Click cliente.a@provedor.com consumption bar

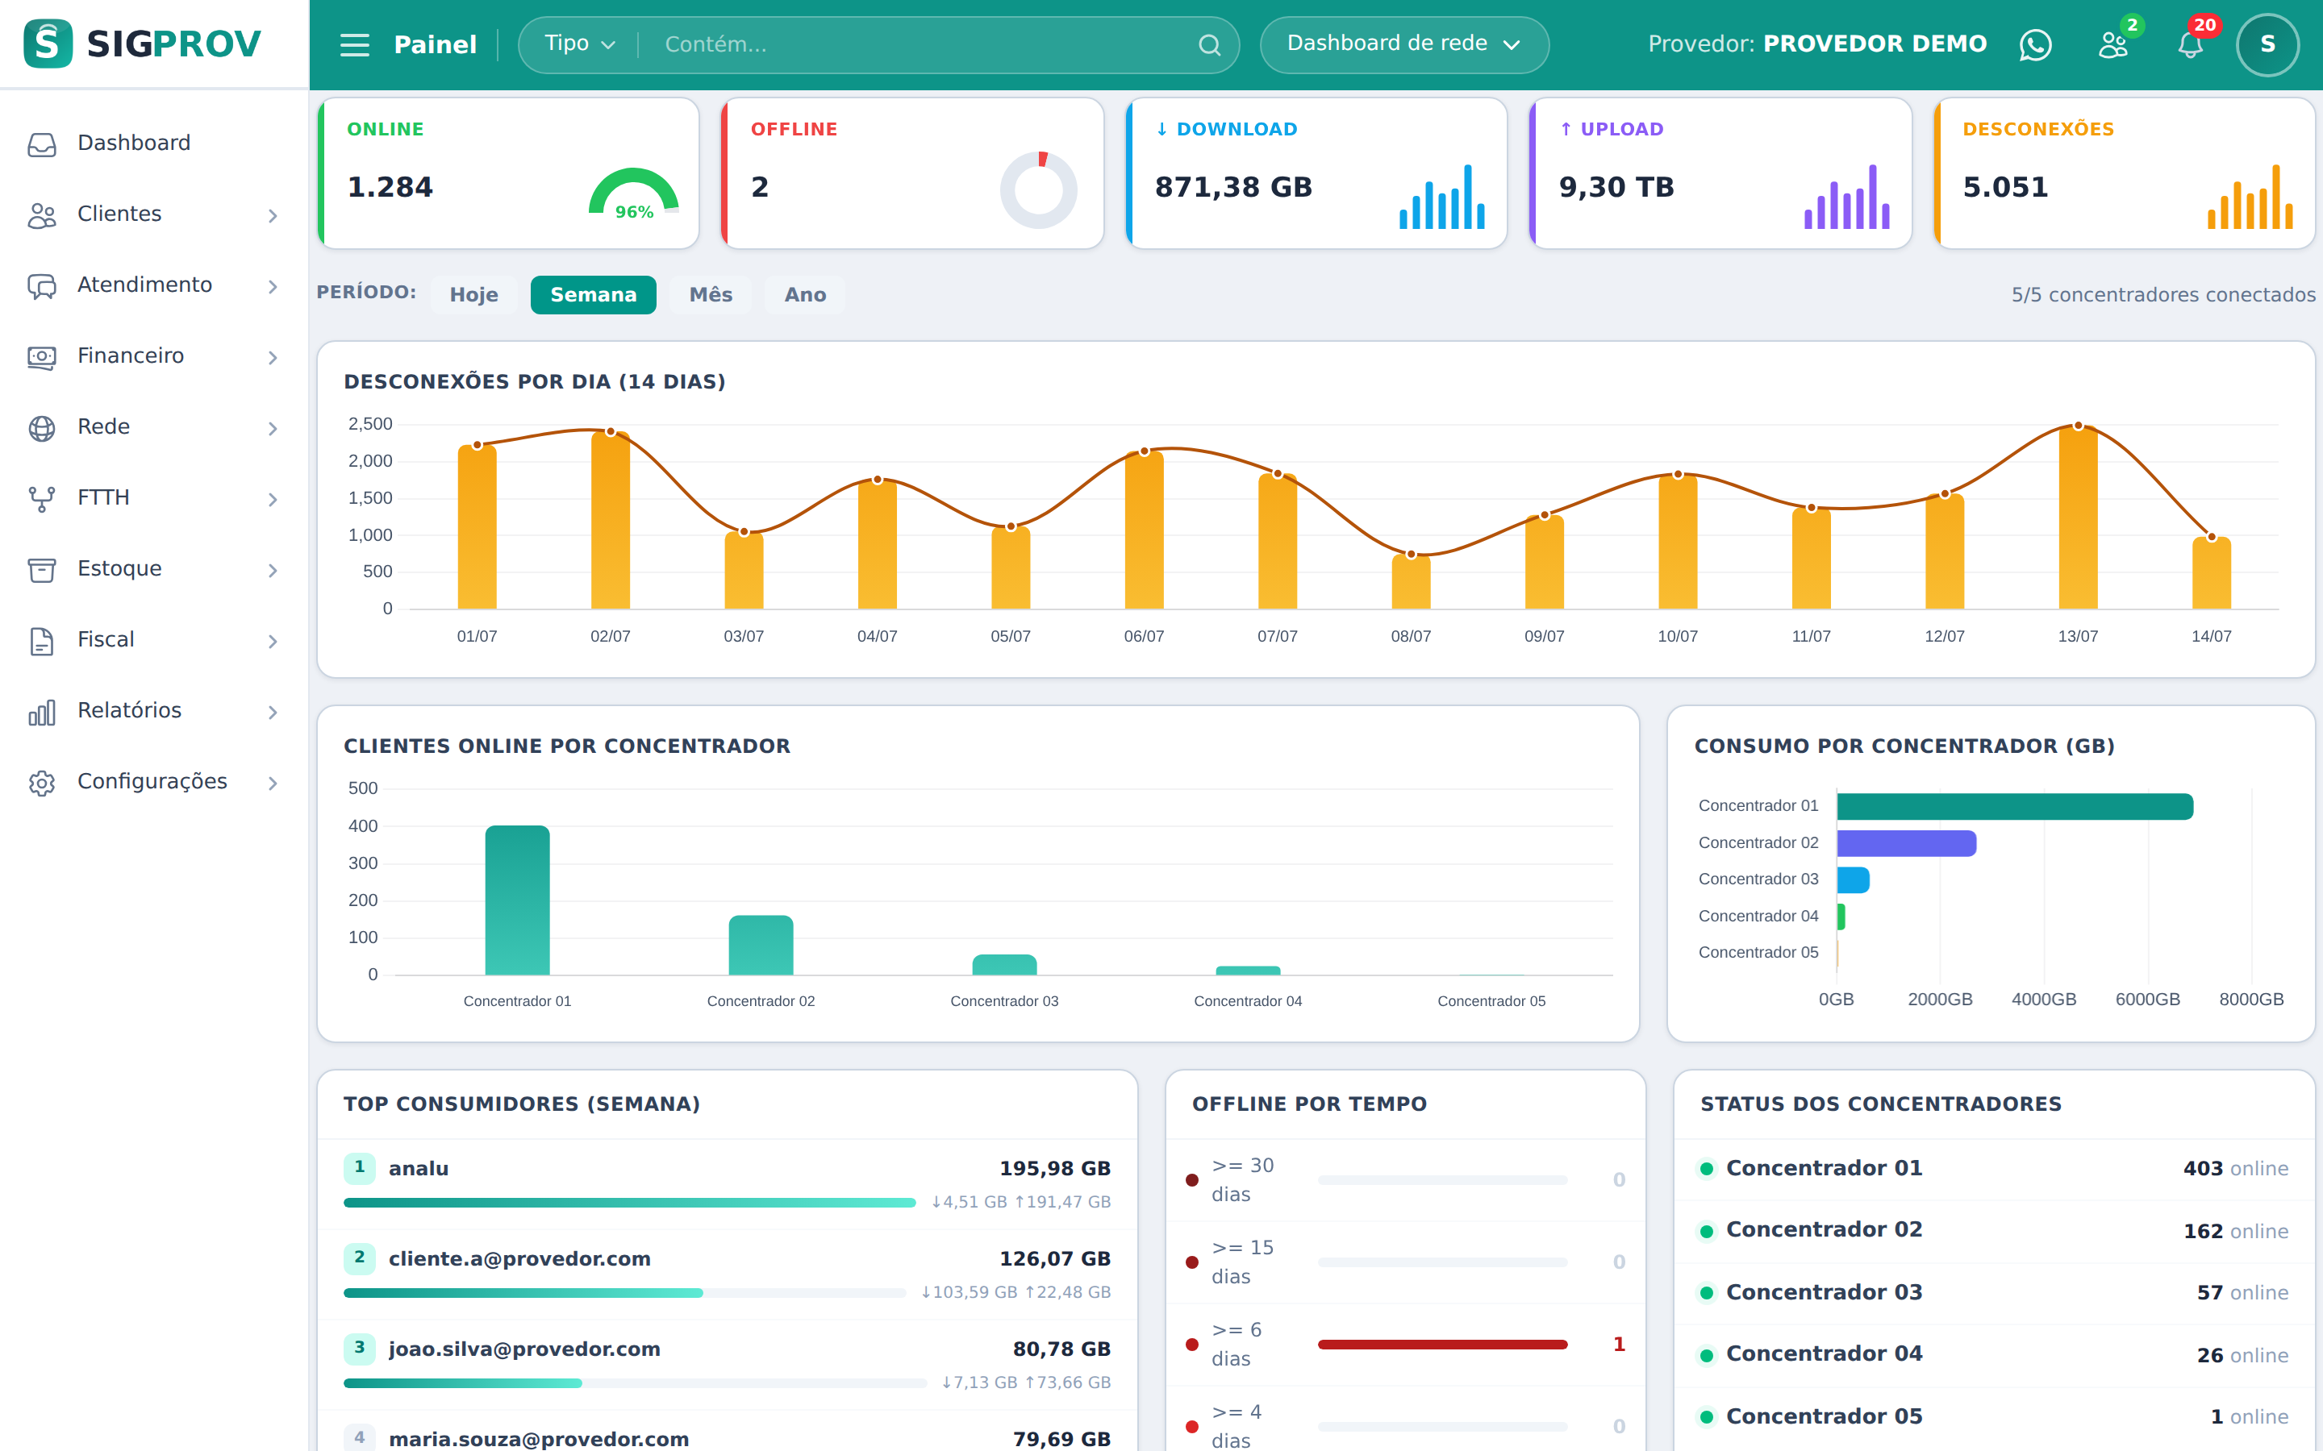click(x=624, y=1293)
